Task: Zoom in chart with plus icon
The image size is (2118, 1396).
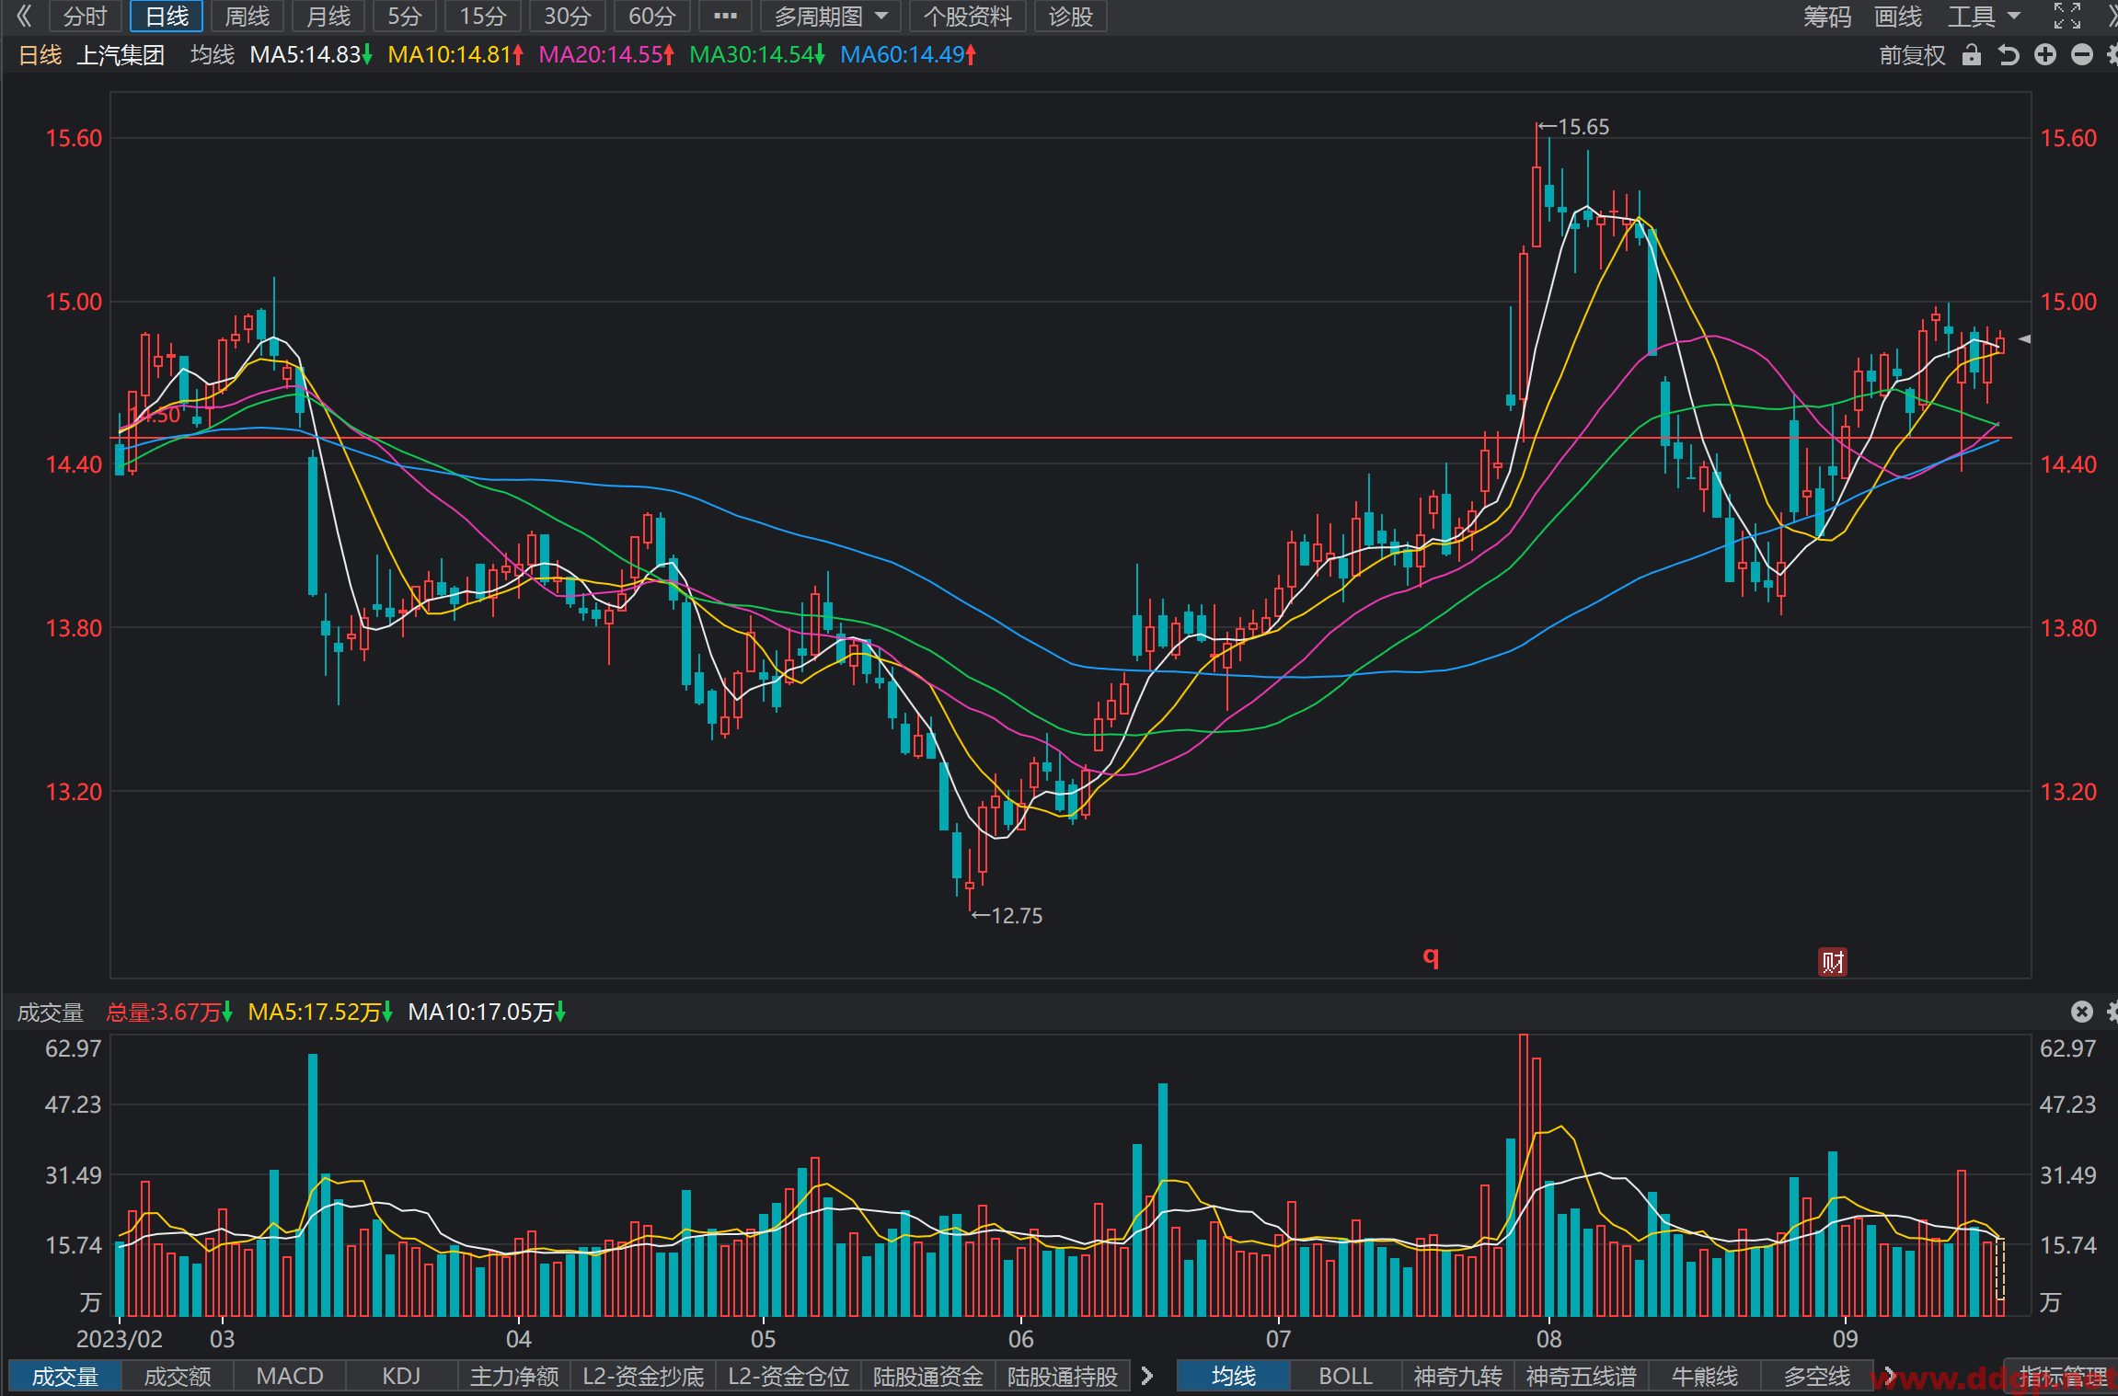Action: click(2045, 55)
